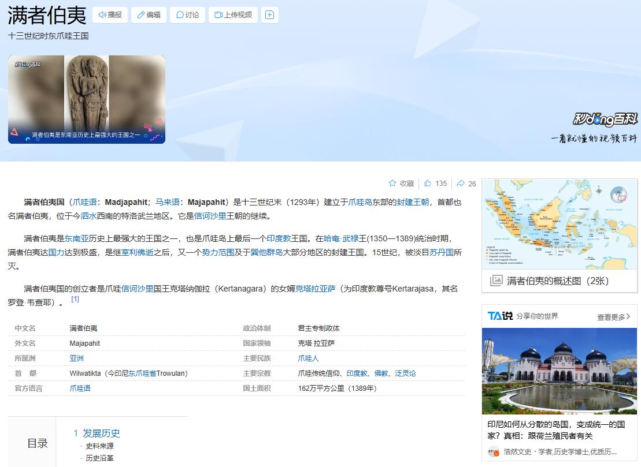Screen dimensions: 641x467
Task: Click the 君主专制政体 value
Action: tap(319, 328)
